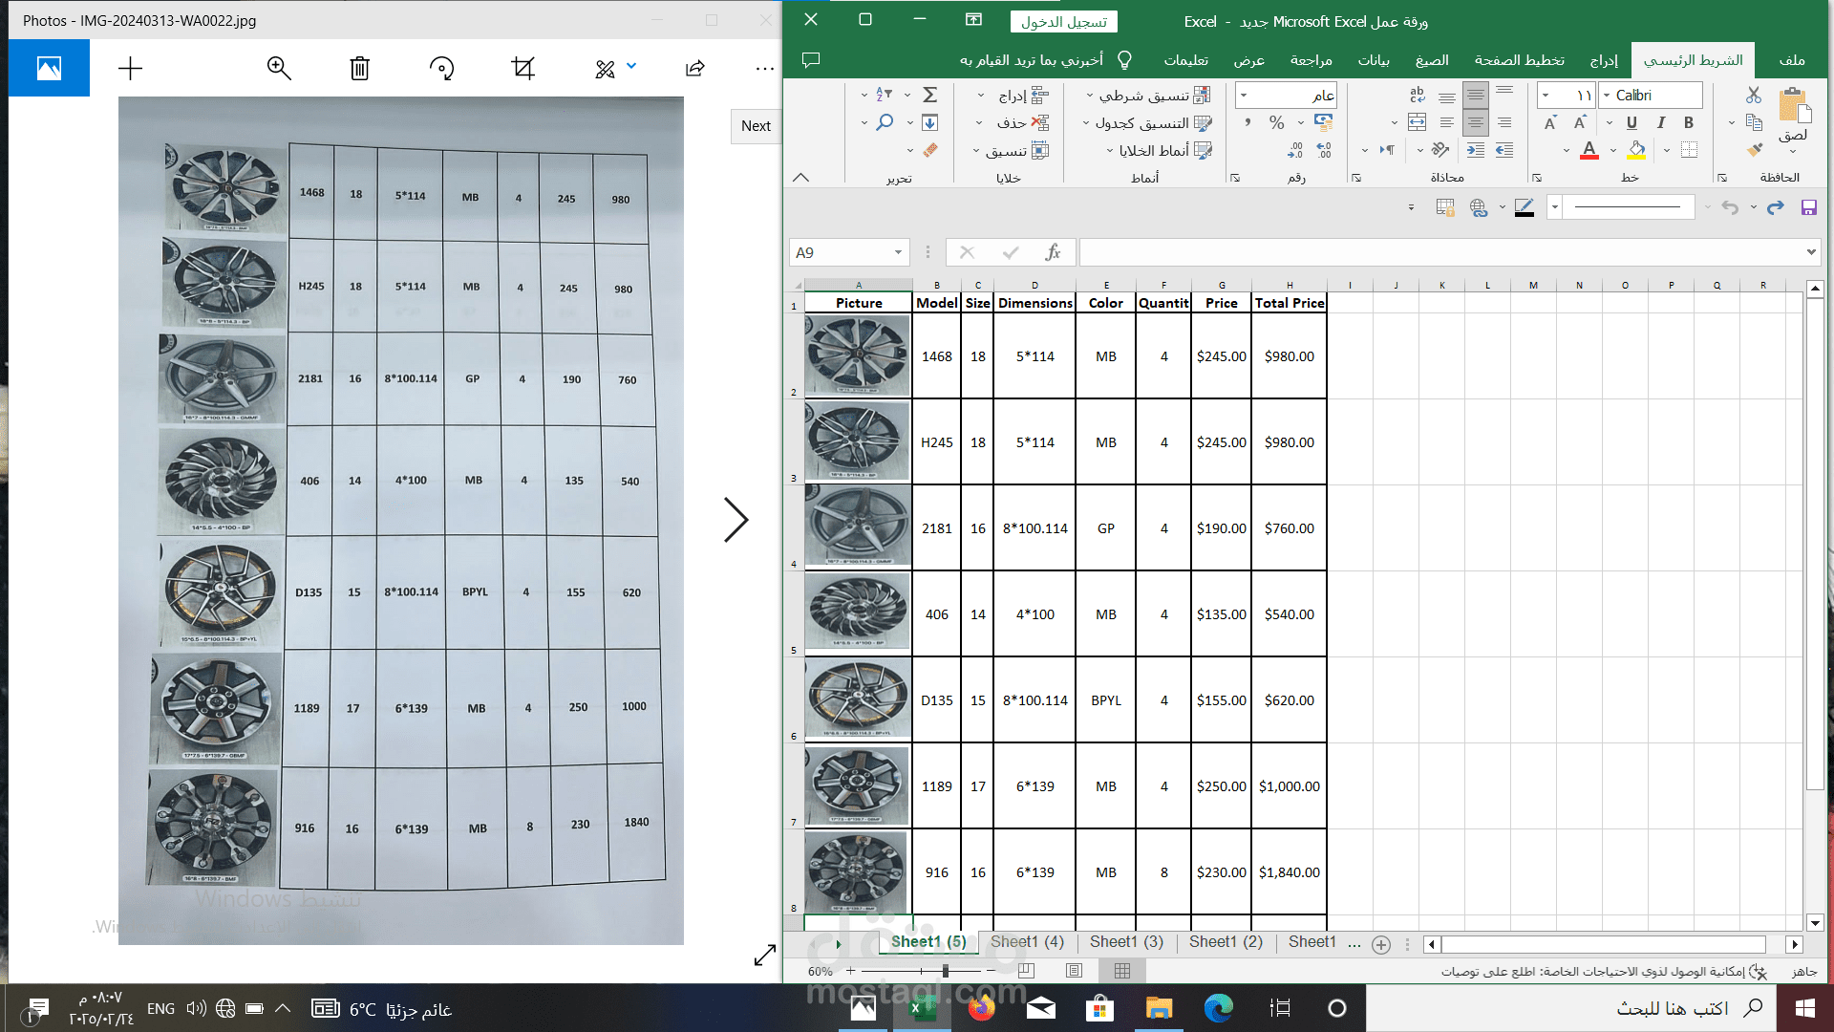Click the Find & Select magnifier icon
1834x1032 pixels.
[885, 122]
